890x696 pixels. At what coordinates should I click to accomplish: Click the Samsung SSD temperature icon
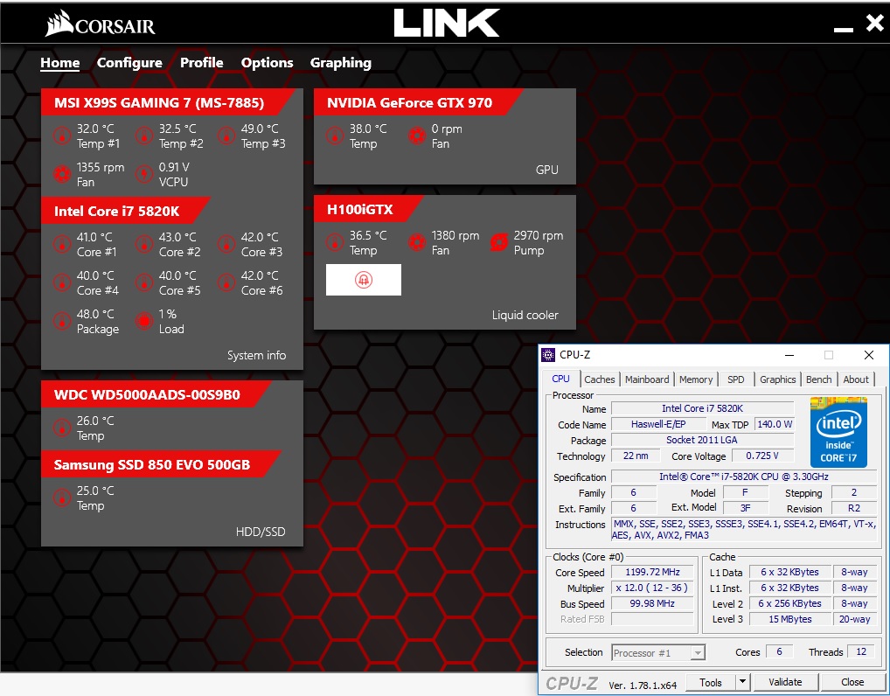click(x=62, y=498)
